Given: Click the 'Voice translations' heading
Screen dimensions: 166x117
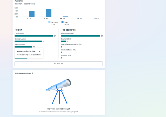Looking at the screenshot, I should [x=23, y=74].
